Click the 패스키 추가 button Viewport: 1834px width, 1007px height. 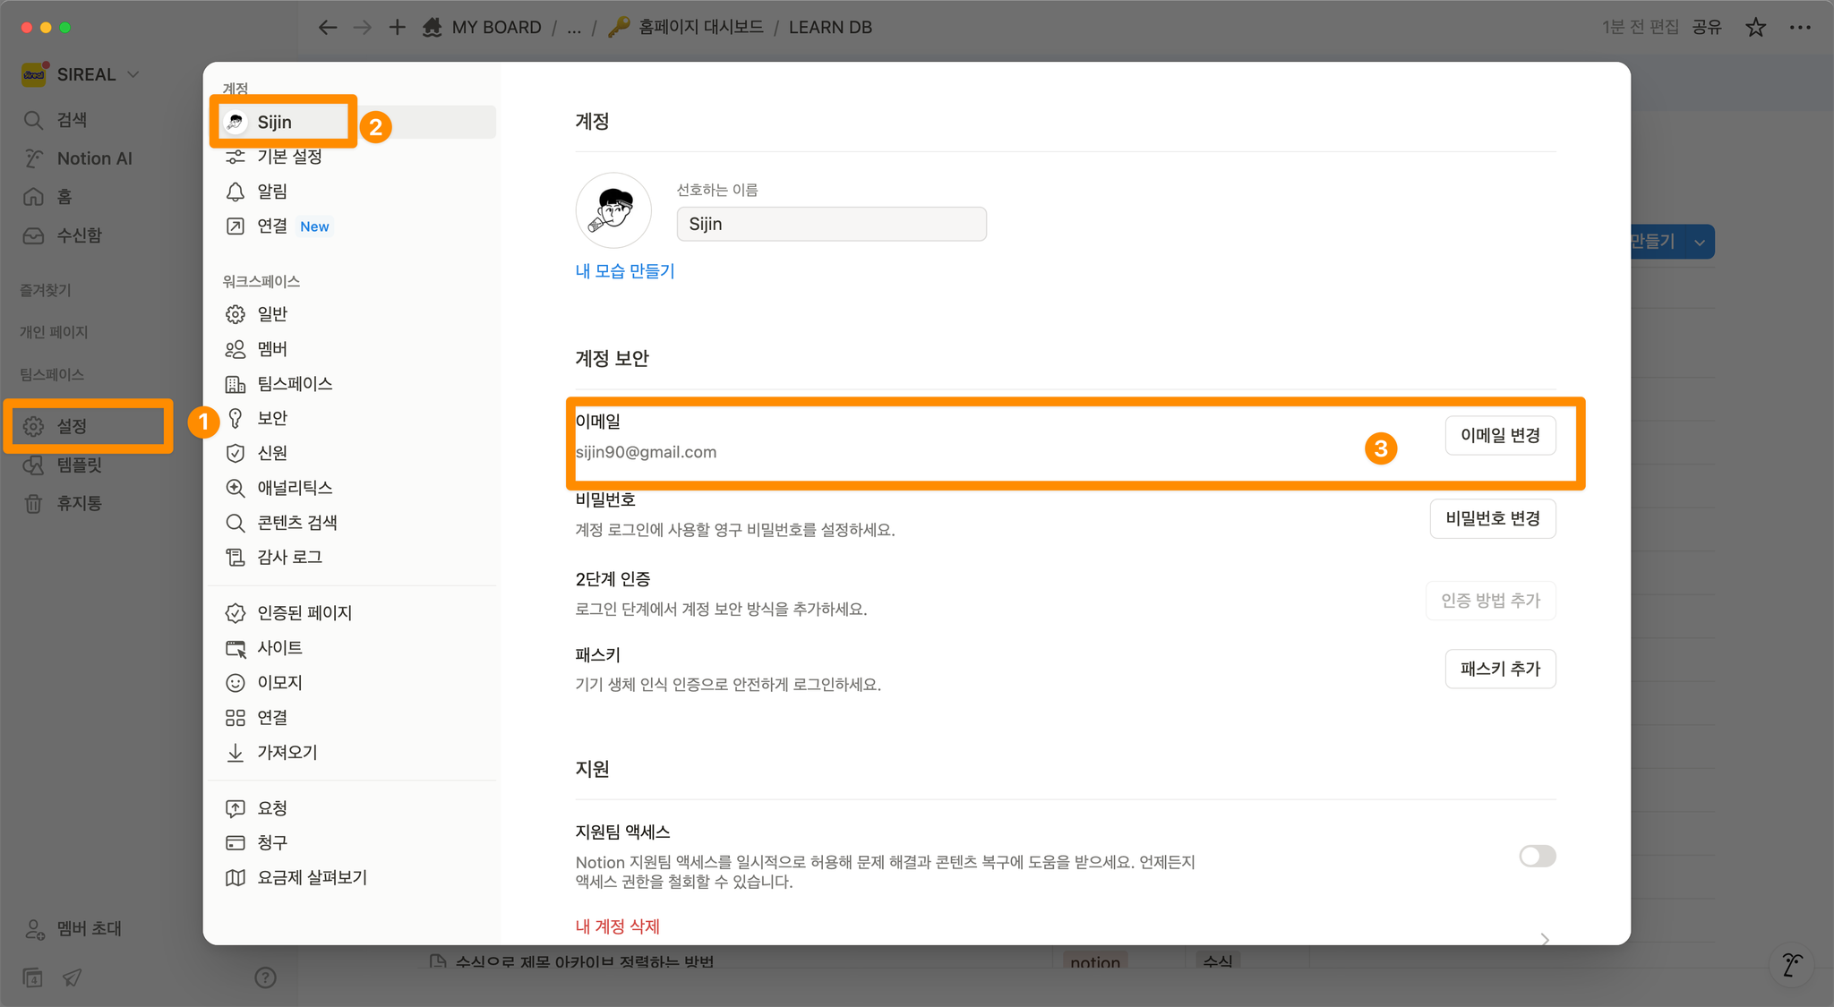click(x=1500, y=669)
